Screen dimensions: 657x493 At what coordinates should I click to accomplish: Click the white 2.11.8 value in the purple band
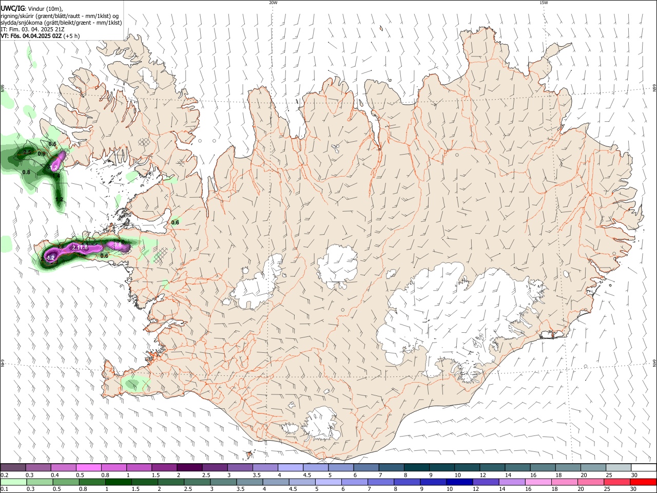tap(80, 248)
